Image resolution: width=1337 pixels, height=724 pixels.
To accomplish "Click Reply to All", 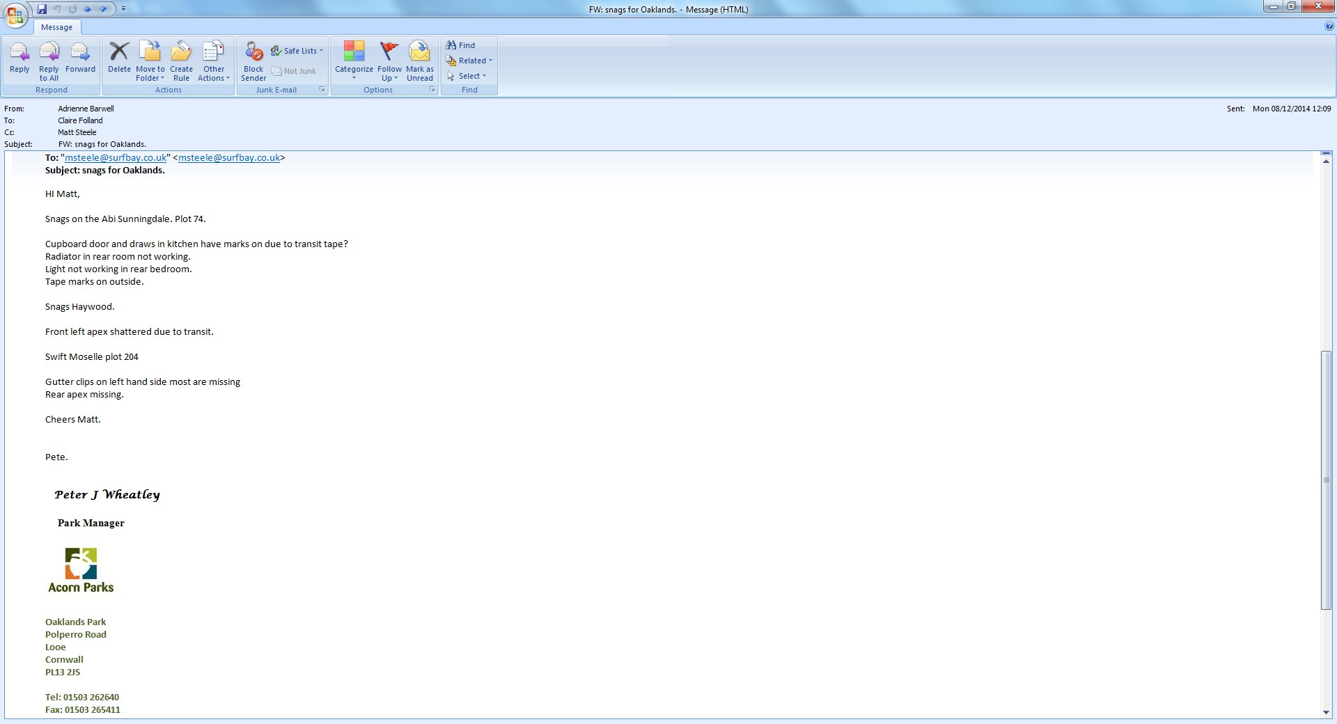I will pos(49,61).
